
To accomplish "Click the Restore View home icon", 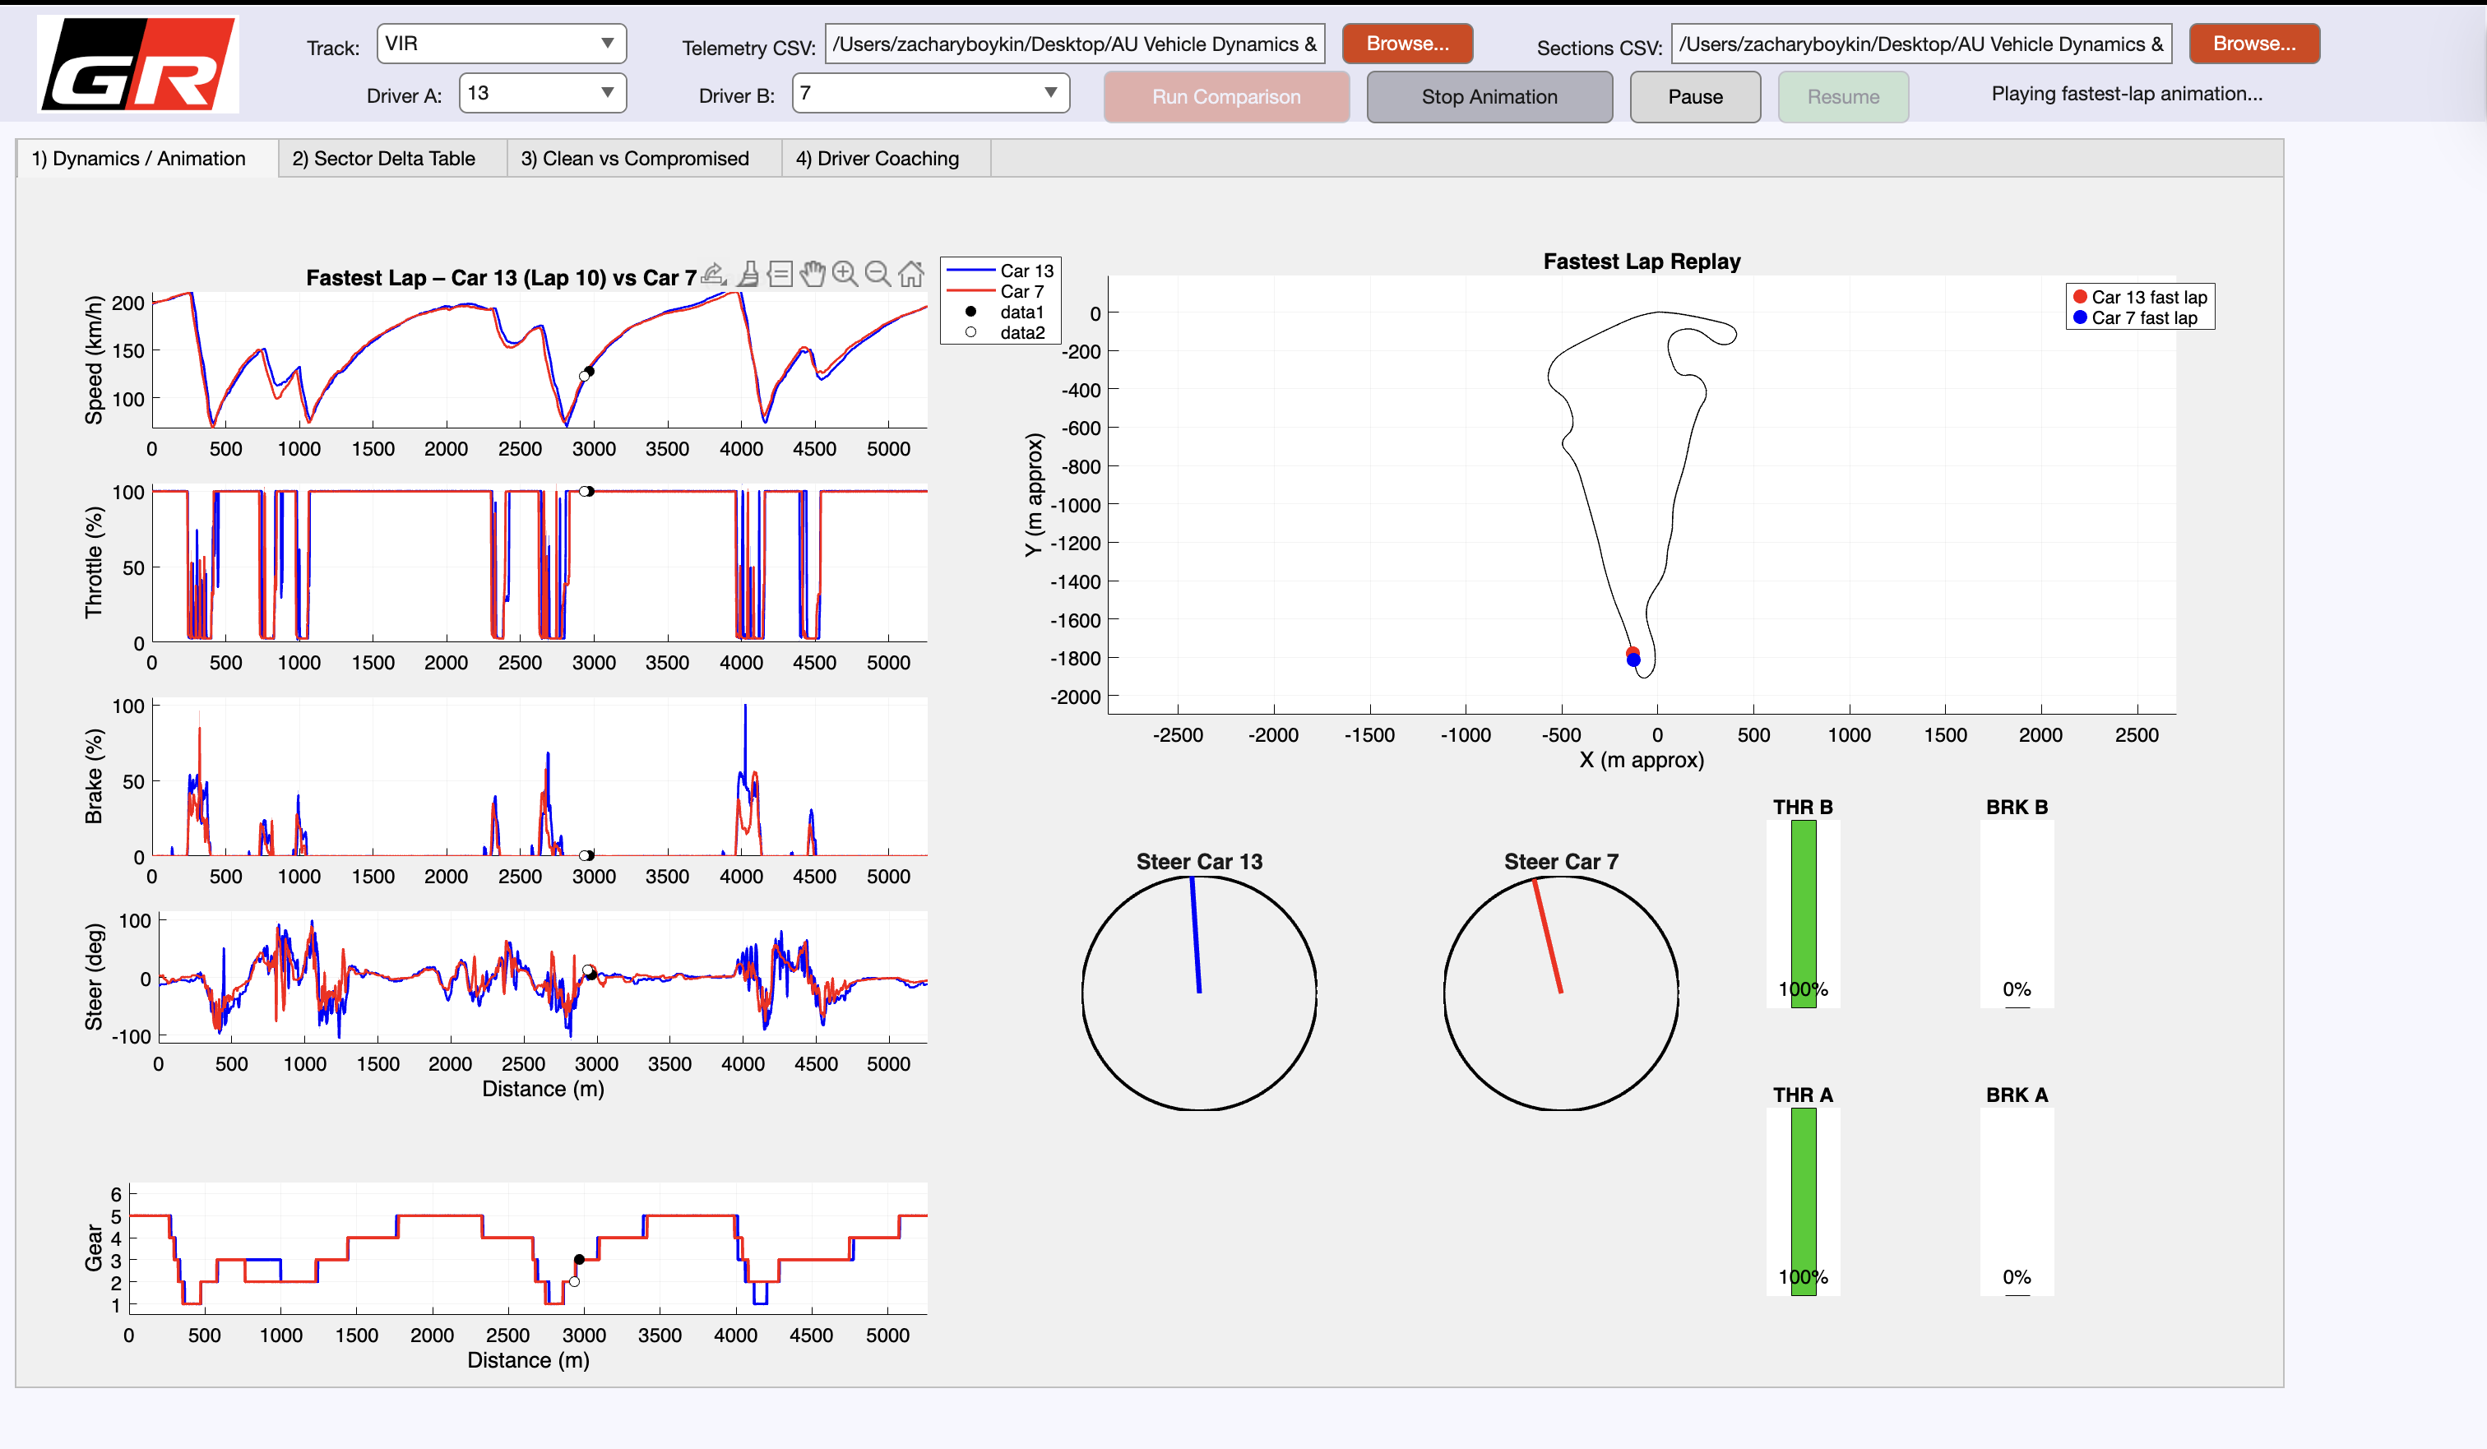I will (911, 275).
